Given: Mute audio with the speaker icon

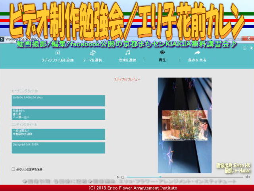Looking at the screenshot, I should click(x=248, y=177).
